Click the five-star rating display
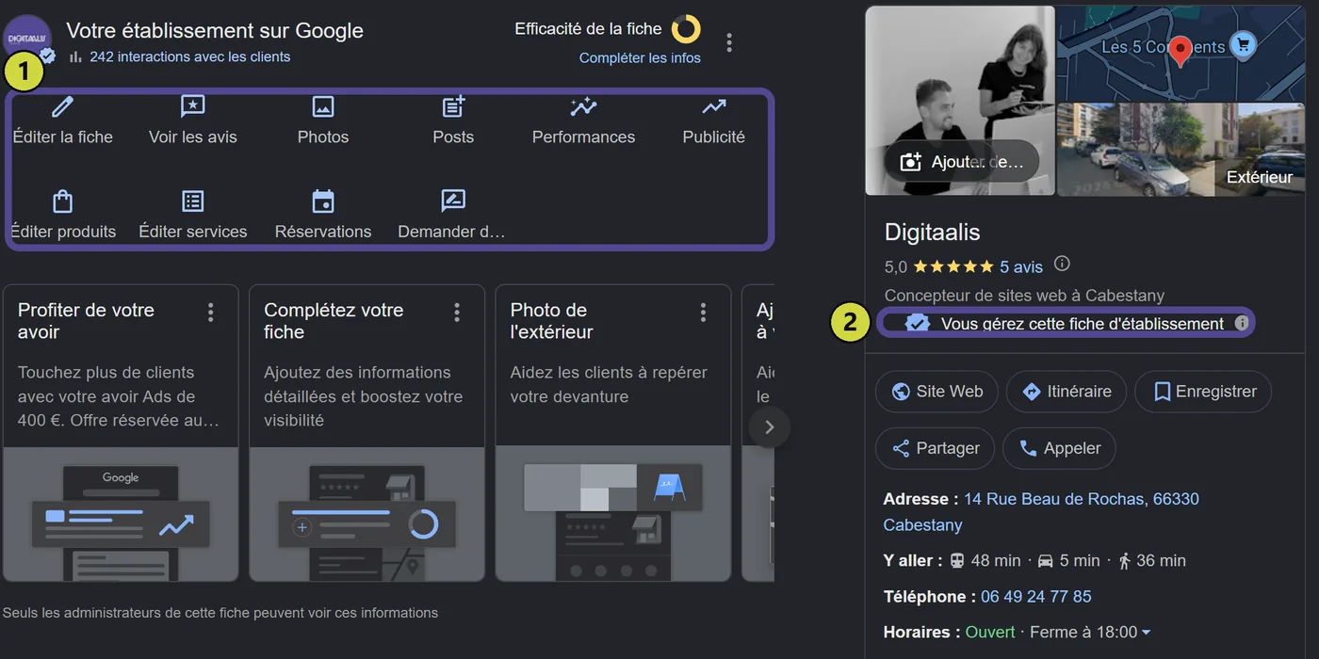1319x659 pixels. click(x=953, y=267)
